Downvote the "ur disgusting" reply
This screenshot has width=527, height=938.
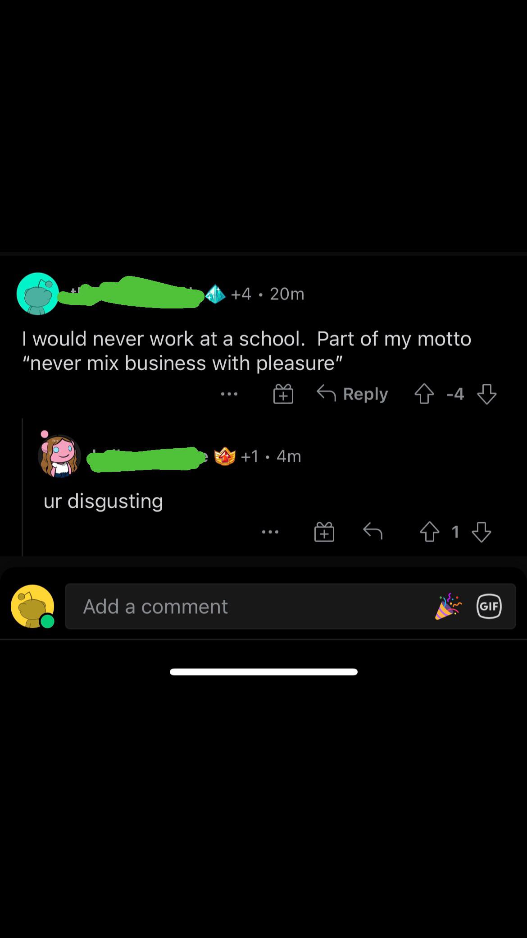(x=482, y=532)
